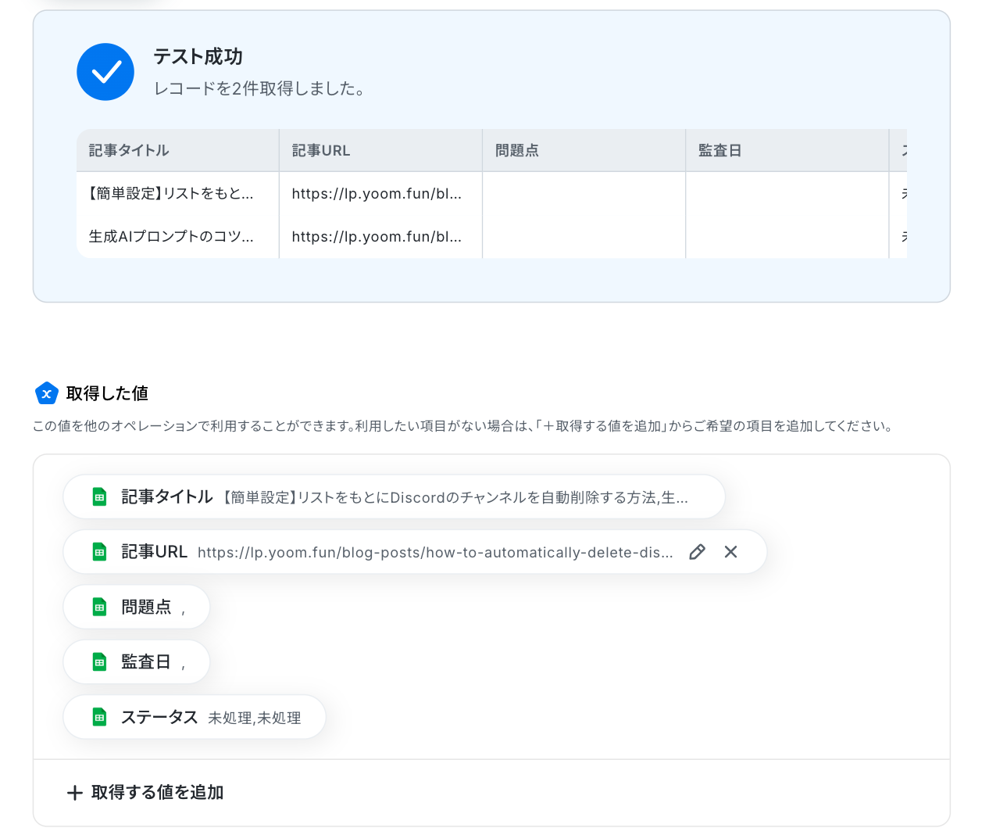The height and width of the screenshot is (835, 989).
Task: Click the 取得する値を追加 button label
Action: [157, 793]
